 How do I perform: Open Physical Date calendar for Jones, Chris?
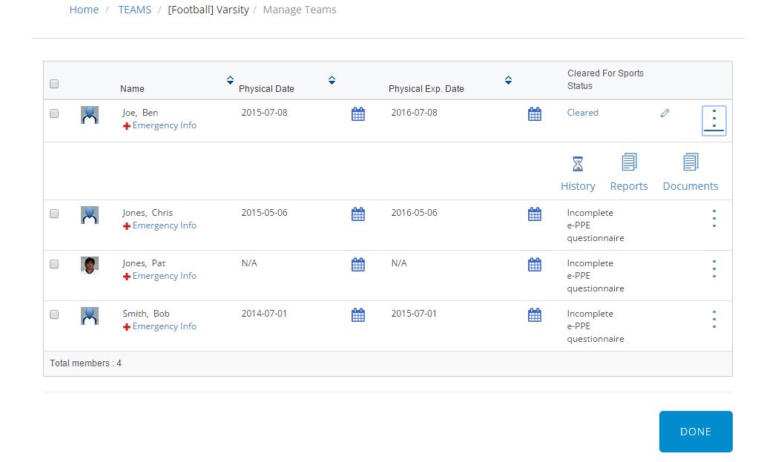[358, 214]
